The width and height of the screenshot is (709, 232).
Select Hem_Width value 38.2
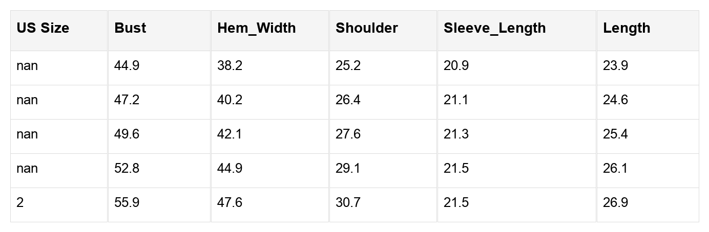[230, 65]
